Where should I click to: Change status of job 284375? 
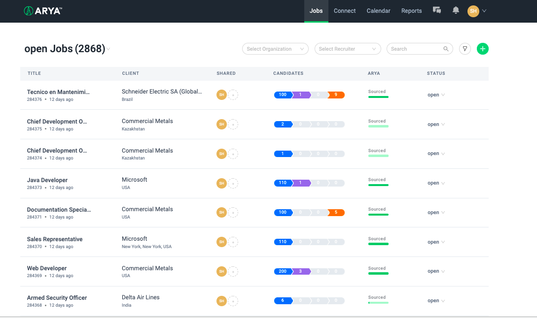pos(436,125)
